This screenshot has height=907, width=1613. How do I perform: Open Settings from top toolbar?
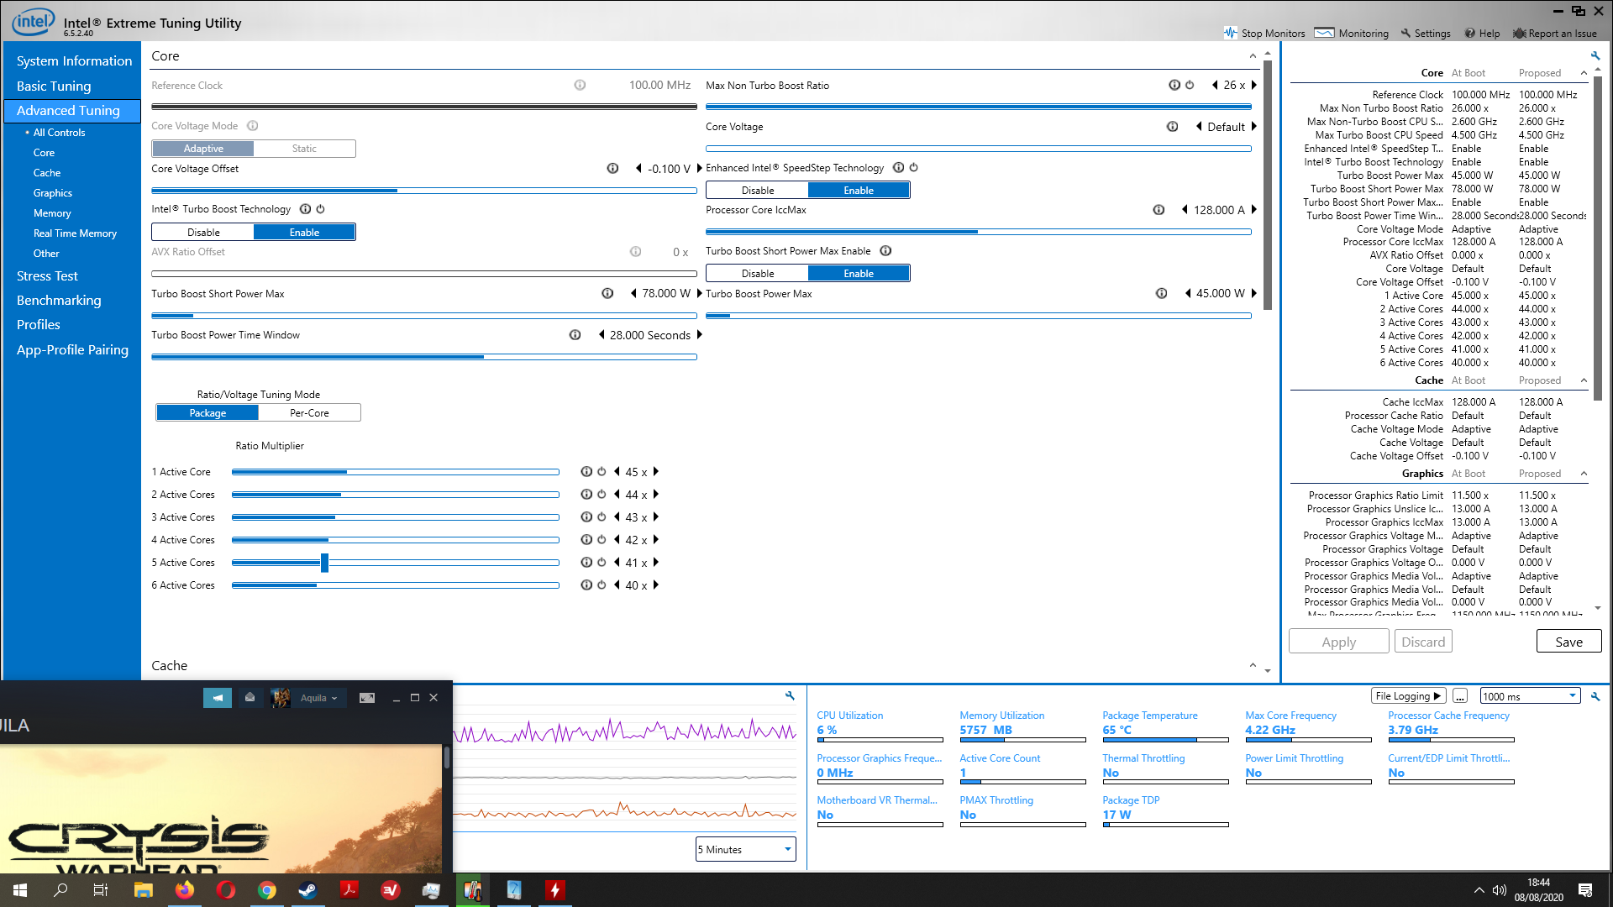pyautogui.click(x=1426, y=34)
